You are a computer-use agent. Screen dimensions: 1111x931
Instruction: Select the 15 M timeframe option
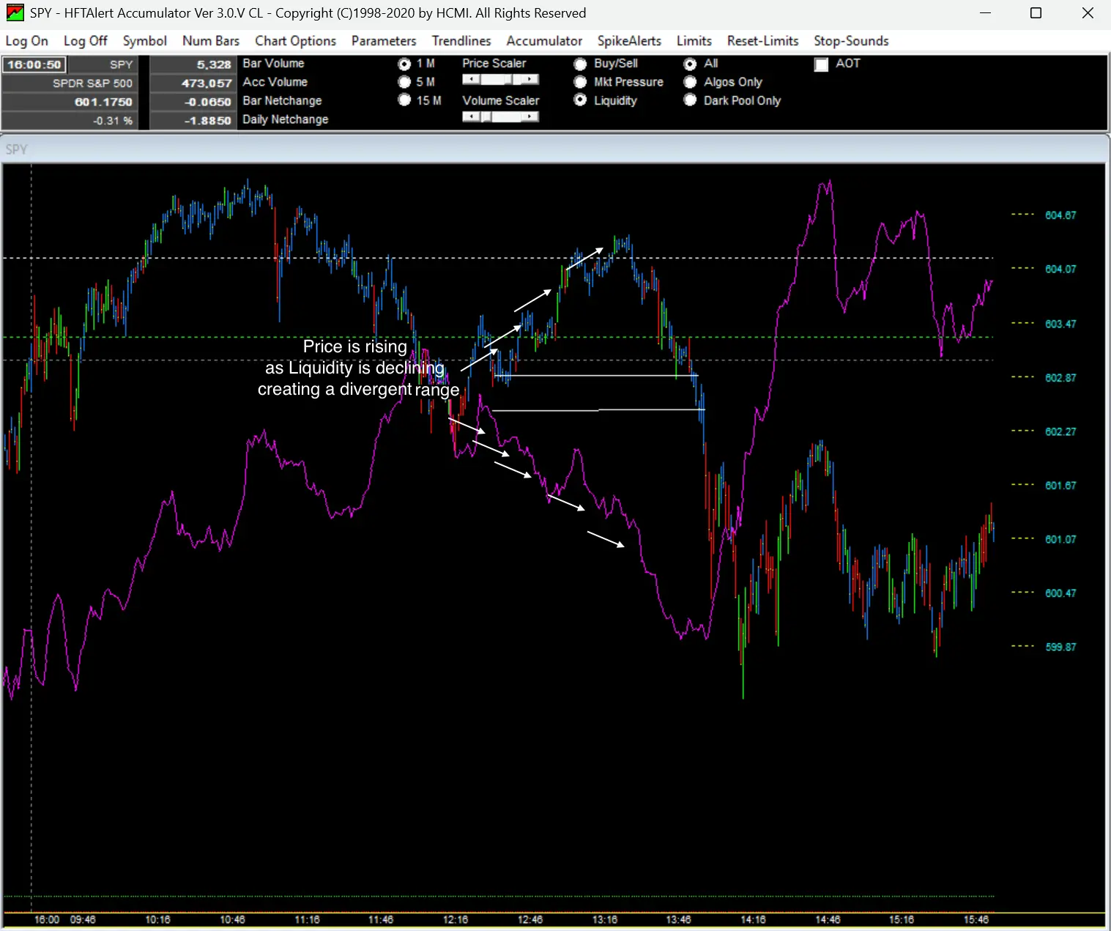tap(404, 100)
